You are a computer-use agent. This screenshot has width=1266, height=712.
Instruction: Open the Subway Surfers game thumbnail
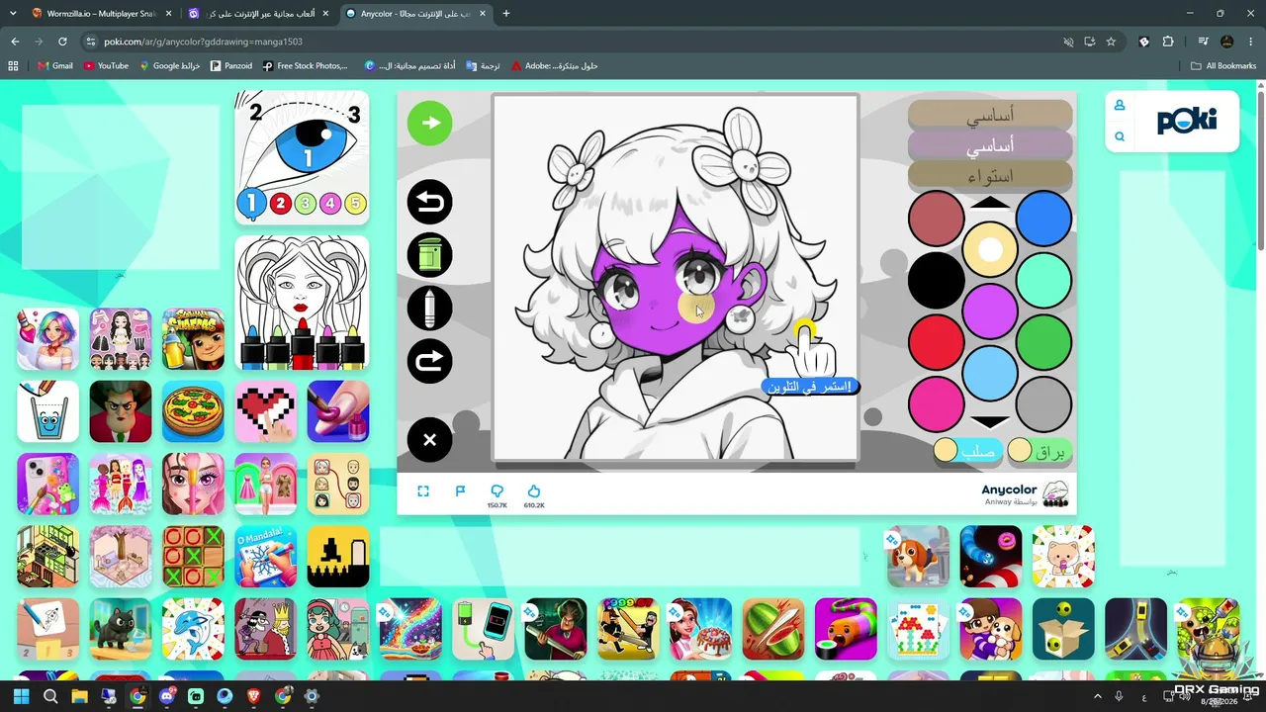point(193,339)
